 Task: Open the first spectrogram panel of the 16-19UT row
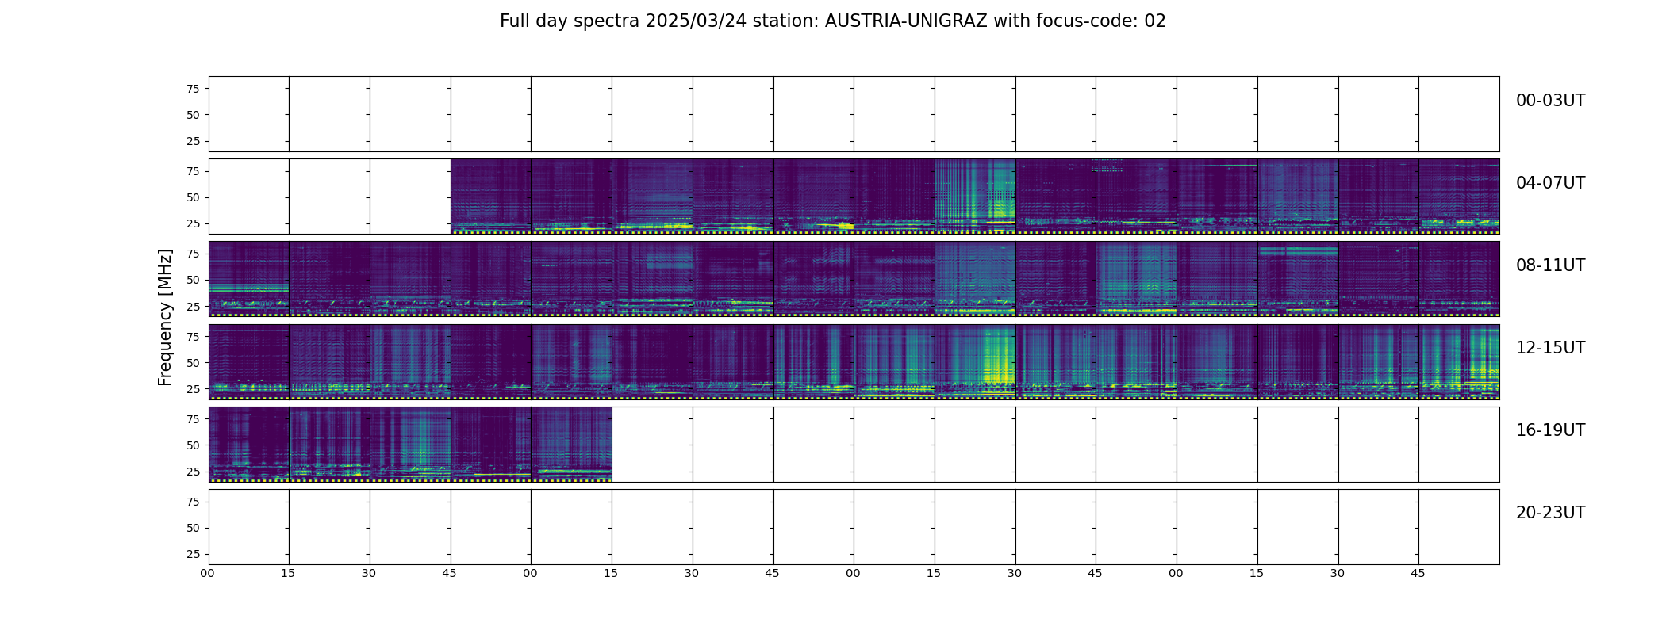point(249,444)
